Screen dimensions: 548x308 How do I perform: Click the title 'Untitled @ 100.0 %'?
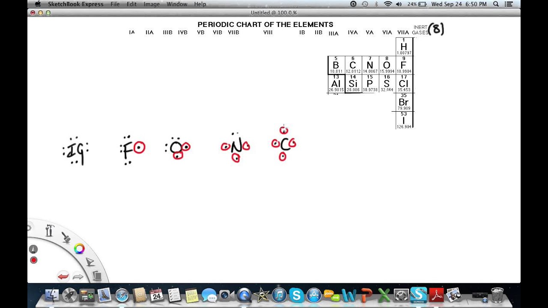(274, 13)
